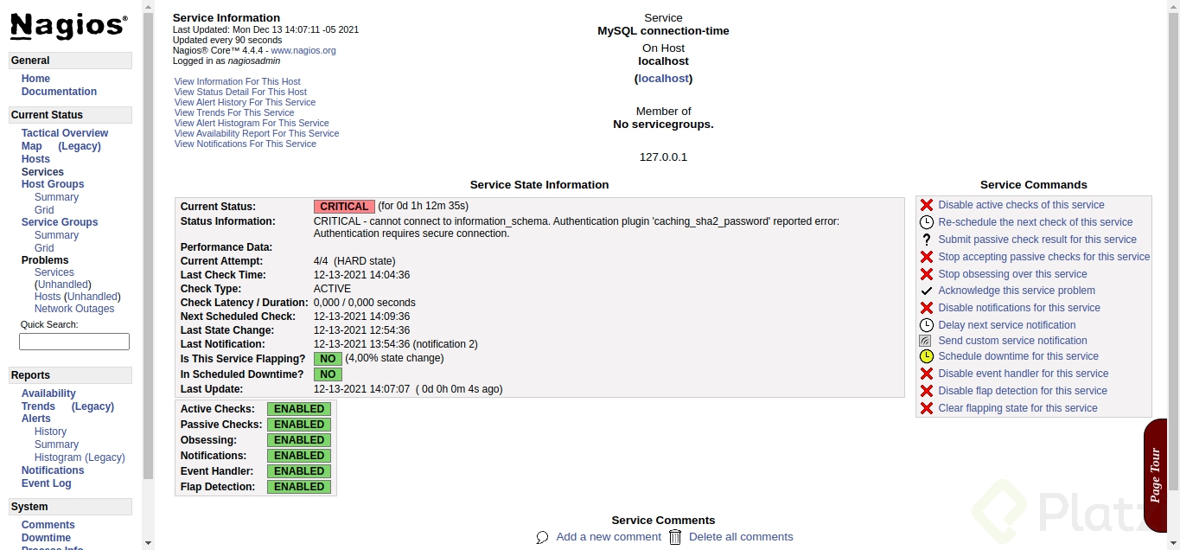Click the red X icon beside Stop accepting passive checks

pyautogui.click(x=926, y=257)
